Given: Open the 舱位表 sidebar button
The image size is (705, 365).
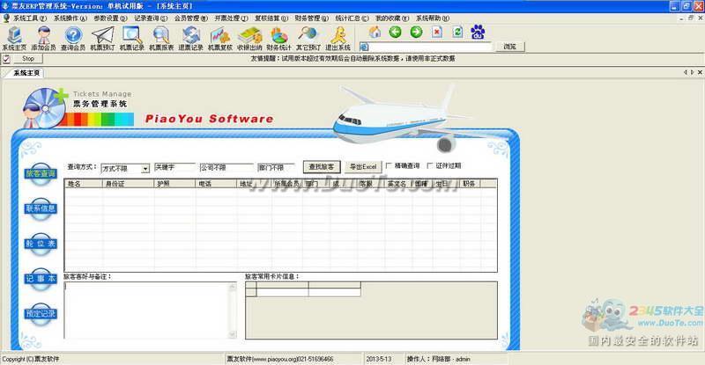Looking at the screenshot, I should (41, 245).
